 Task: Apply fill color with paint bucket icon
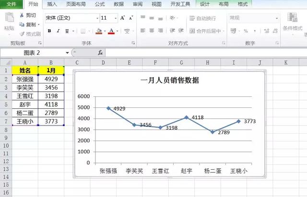99,31
